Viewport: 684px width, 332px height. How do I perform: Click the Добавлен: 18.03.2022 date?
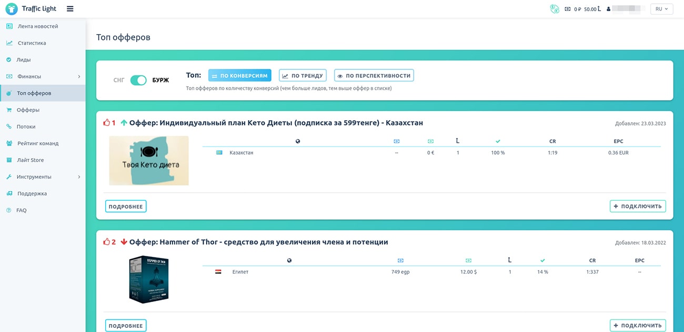[640, 243]
